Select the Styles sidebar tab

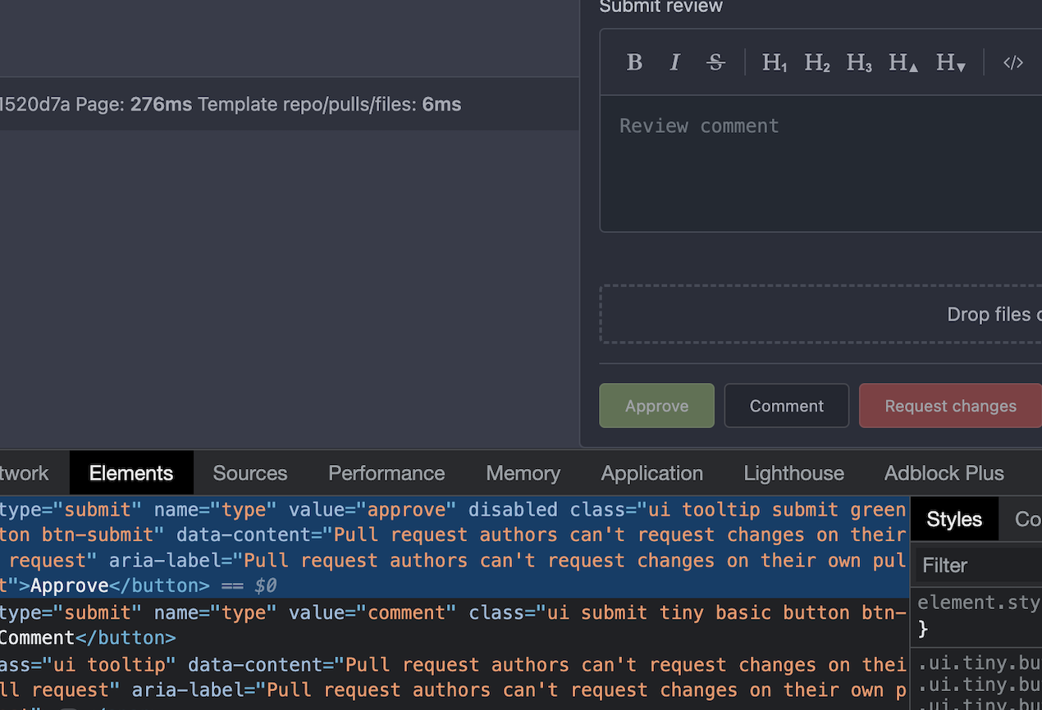(x=954, y=519)
